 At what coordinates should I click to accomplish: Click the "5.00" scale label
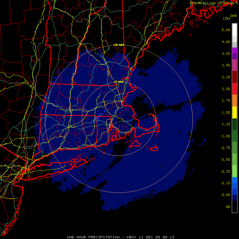click(226, 30)
